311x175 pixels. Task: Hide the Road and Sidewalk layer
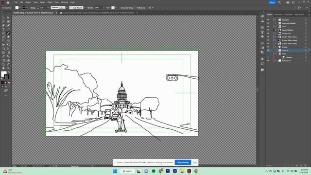coord(268,23)
